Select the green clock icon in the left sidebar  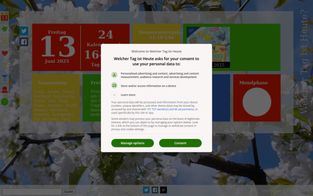pyautogui.click(x=5, y=102)
